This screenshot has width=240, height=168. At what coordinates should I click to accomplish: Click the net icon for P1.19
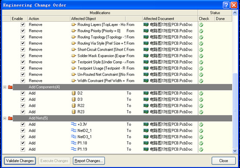pyautogui.click(x=74, y=149)
